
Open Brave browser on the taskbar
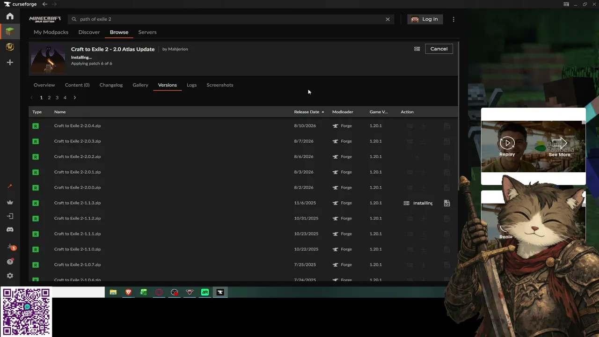click(128, 293)
